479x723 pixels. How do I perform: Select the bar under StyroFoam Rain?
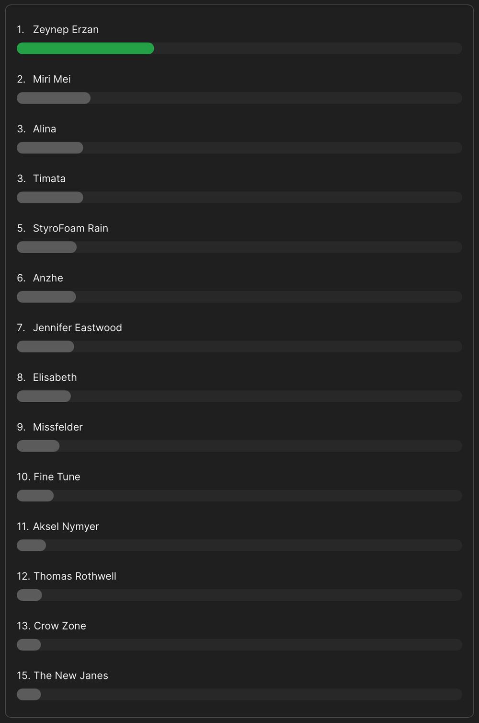46,247
